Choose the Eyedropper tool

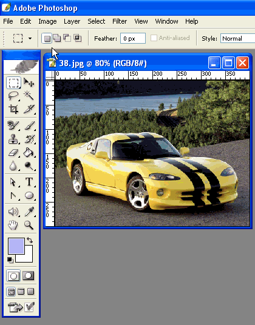click(x=29, y=212)
